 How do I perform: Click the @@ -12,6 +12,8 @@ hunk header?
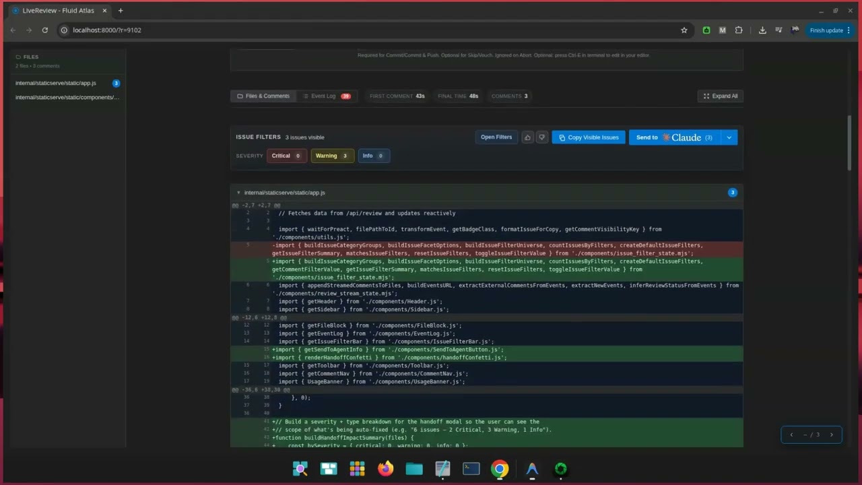pyautogui.click(x=487, y=317)
